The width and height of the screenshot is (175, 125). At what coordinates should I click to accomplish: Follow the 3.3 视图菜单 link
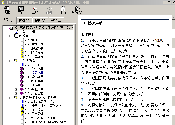(x=34, y=73)
